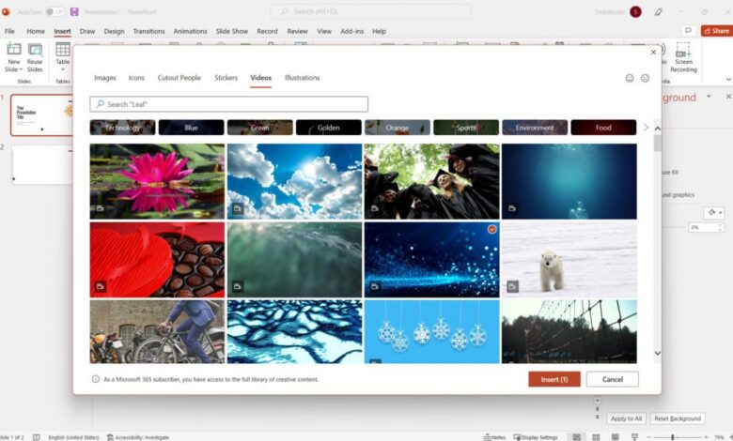This screenshot has width=733, height=441.
Task: Click Accessibility: Investigate in status bar
Action: point(138,437)
